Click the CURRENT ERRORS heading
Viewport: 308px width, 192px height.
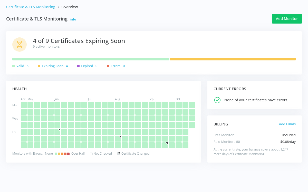(x=230, y=89)
